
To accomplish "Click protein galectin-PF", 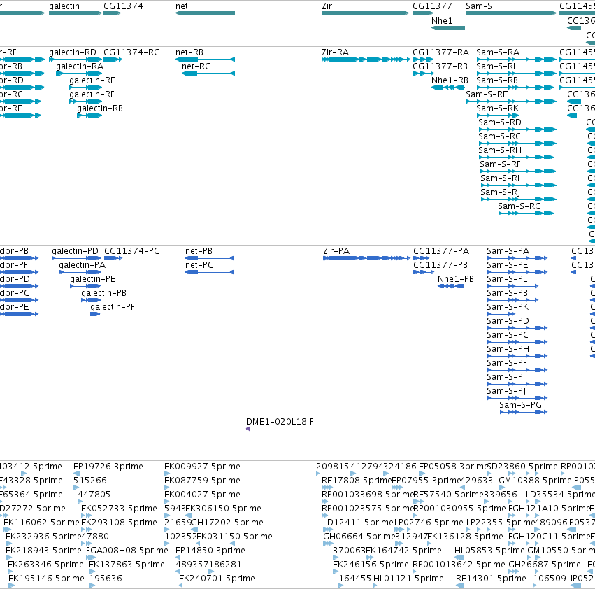I will [95, 314].
